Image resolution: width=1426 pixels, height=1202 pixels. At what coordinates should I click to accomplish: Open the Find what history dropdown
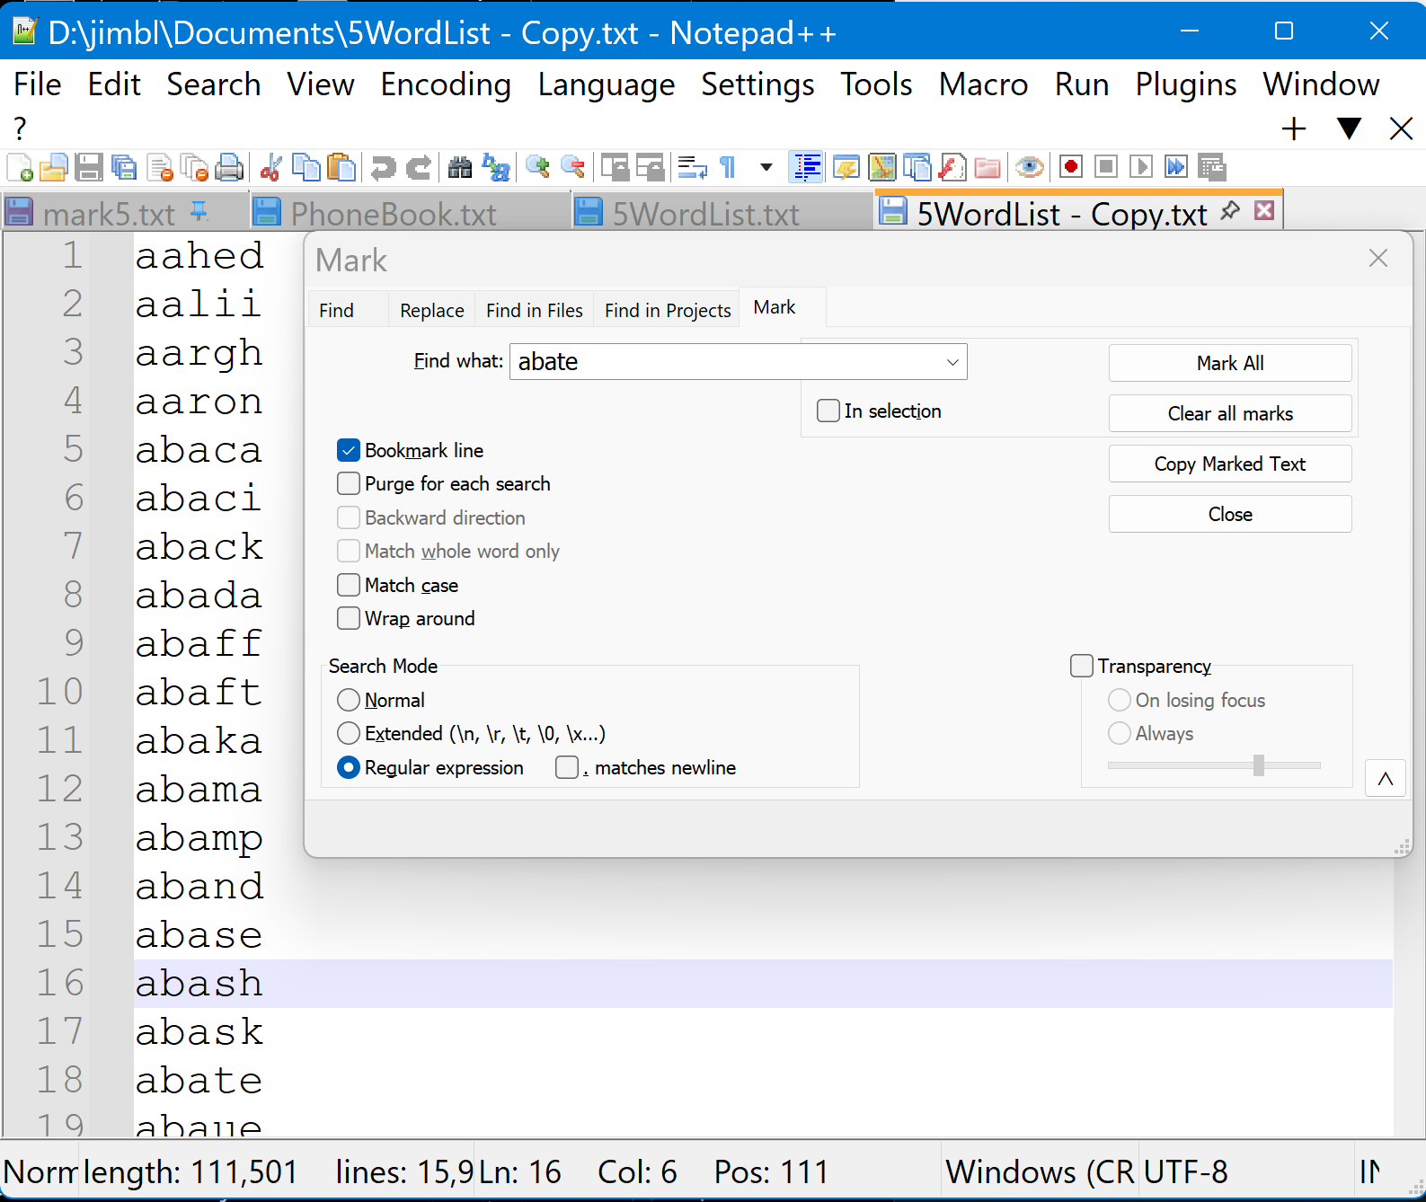coord(952,362)
